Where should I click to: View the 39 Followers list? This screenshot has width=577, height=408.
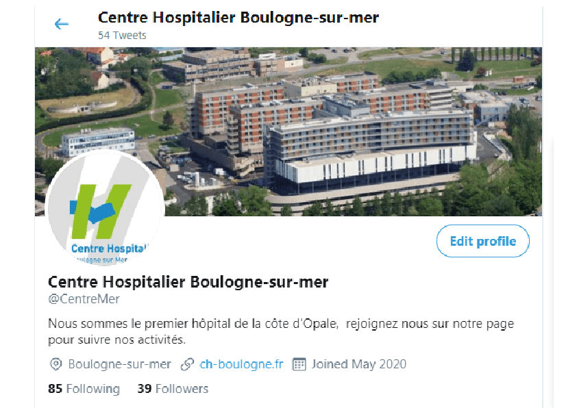pyautogui.click(x=173, y=389)
